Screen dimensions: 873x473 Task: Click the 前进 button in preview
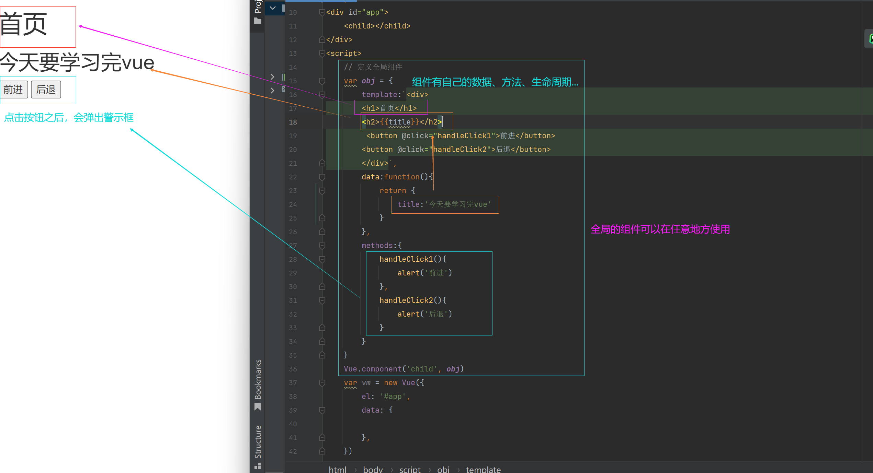click(x=14, y=90)
